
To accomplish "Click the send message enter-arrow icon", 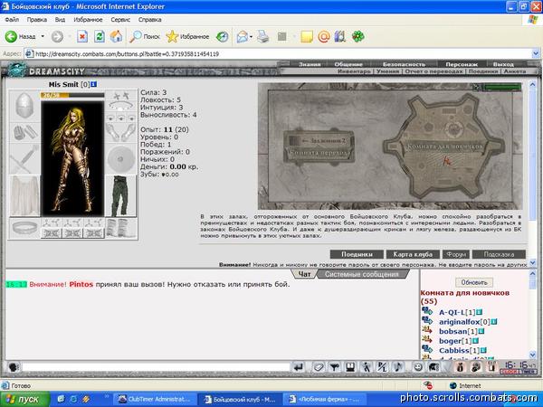I will (x=299, y=367).
